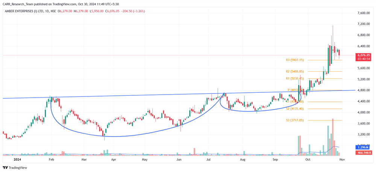The height and width of the screenshot is (172, 376).
Task: Click the Jul label on time axis
Action: pyautogui.click(x=208, y=159)
